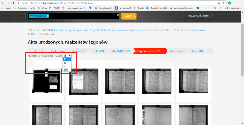Open the Books bookmark
Screen dimensions: 244x125
click(139, 8)
